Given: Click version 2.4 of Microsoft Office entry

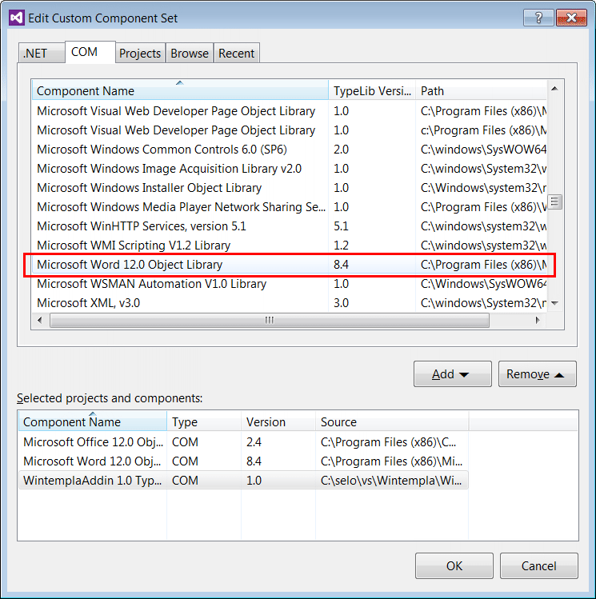Looking at the screenshot, I should [254, 442].
